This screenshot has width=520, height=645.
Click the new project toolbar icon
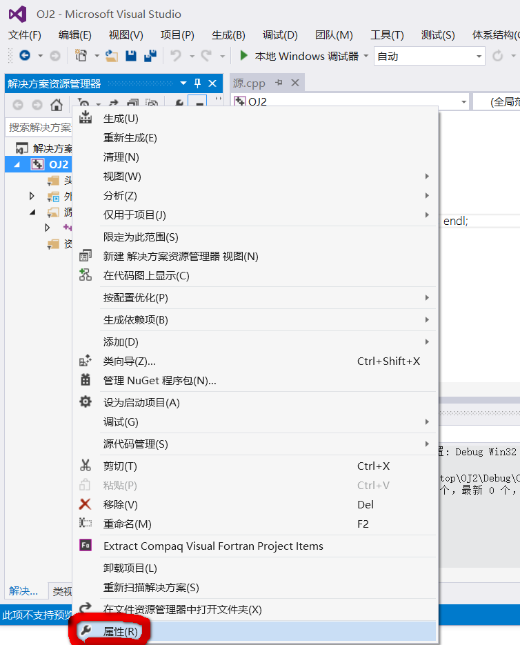click(x=81, y=55)
